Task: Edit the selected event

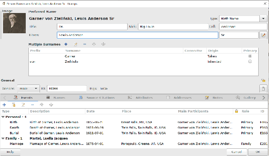Action: click(x=23, y=105)
